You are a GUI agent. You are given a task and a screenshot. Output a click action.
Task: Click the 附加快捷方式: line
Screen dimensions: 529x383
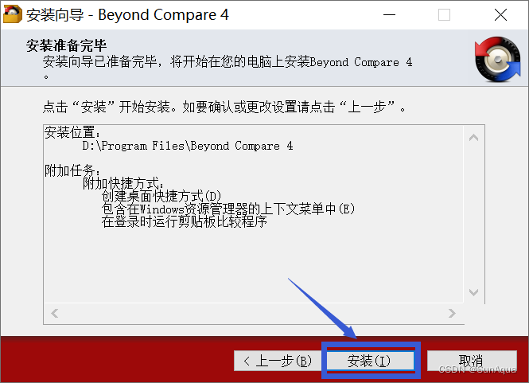tap(123, 183)
